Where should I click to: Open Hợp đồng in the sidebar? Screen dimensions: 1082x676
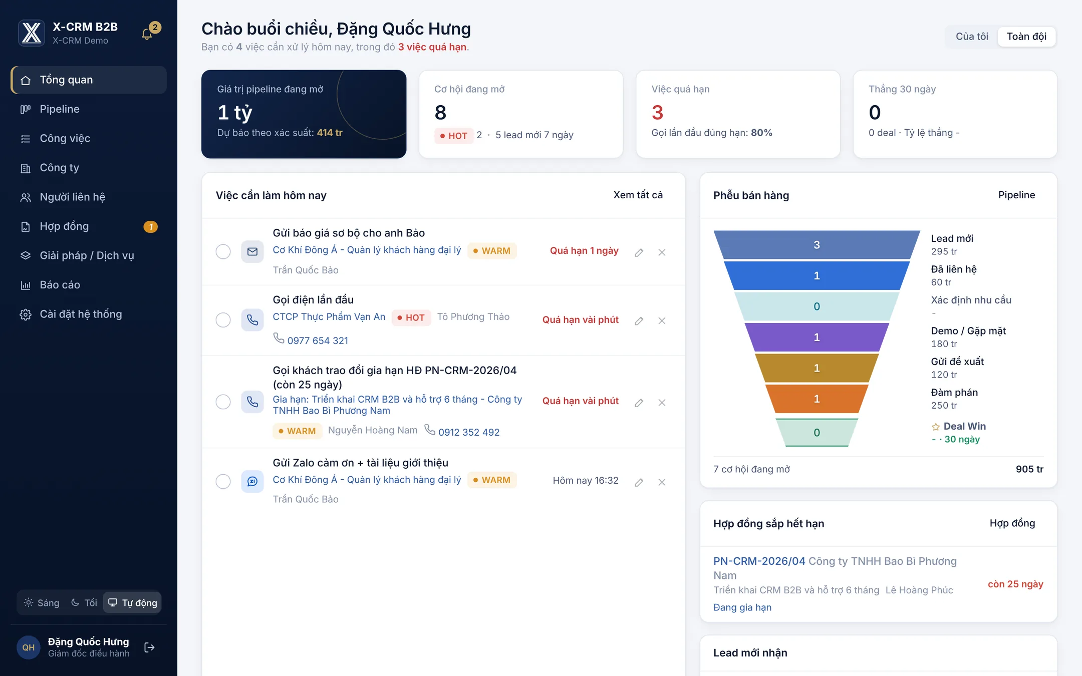coord(89,226)
